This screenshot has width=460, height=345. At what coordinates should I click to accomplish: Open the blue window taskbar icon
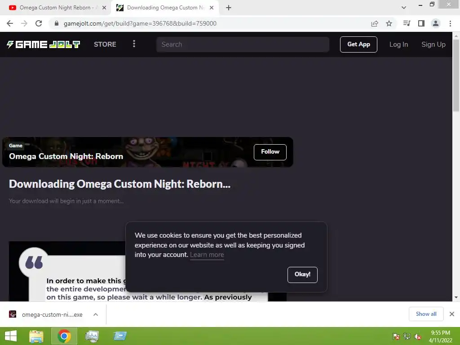pos(120,336)
